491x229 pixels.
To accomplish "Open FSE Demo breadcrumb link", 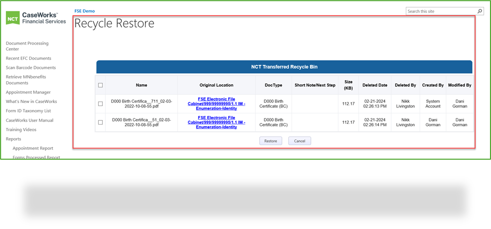I will pos(85,11).
